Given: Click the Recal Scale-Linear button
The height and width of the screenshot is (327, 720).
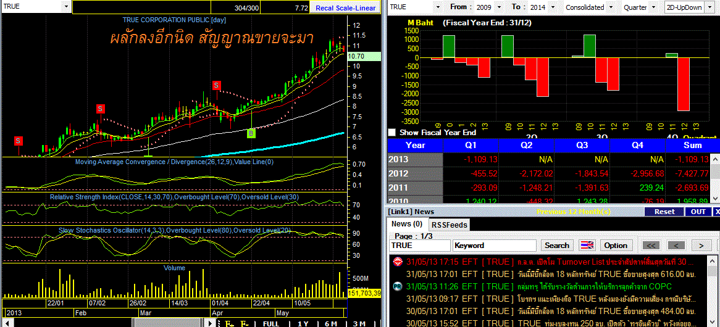Looking at the screenshot, I should point(345,8).
